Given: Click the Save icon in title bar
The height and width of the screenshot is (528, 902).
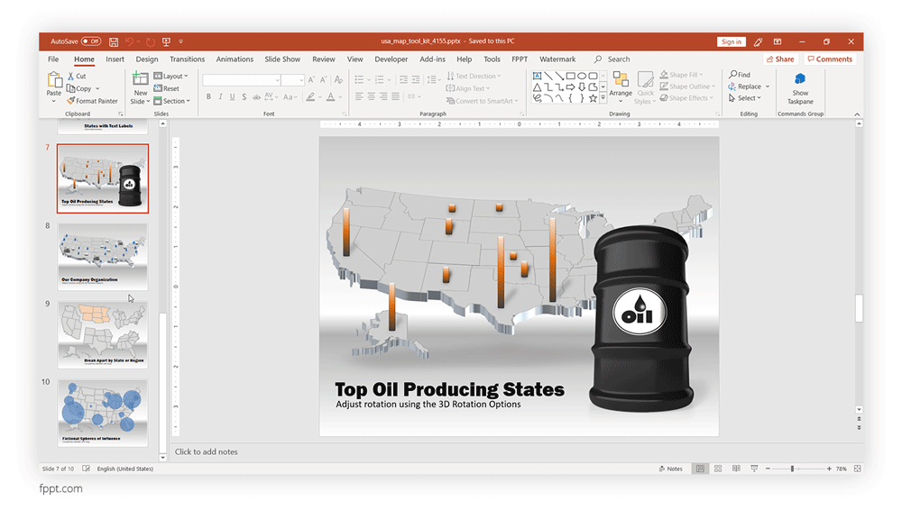Looking at the screenshot, I should click(x=114, y=41).
